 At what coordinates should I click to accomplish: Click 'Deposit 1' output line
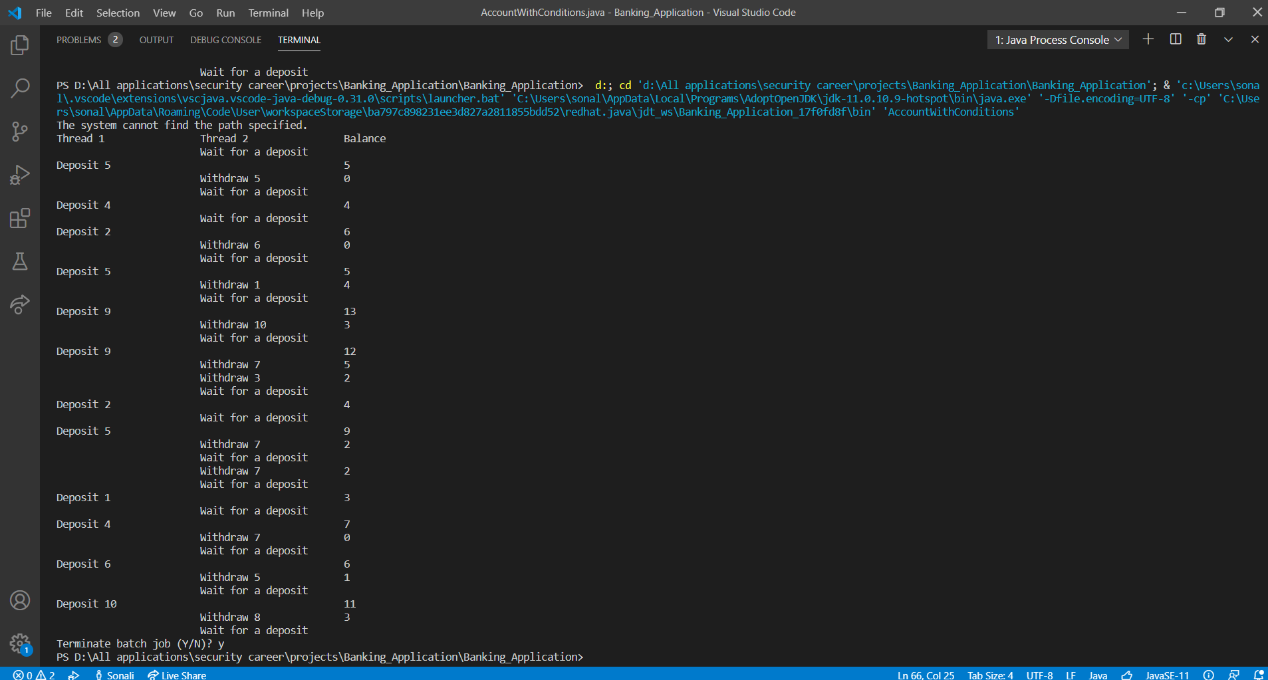pyautogui.click(x=84, y=497)
